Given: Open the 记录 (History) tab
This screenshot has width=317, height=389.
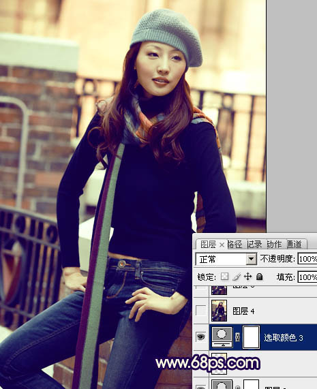Looking at the screenshot, I should point(254,245).
